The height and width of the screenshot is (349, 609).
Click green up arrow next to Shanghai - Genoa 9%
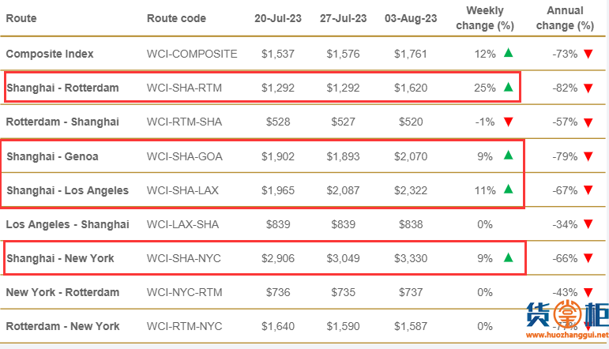pyautogui.click(x=508, y=156)
